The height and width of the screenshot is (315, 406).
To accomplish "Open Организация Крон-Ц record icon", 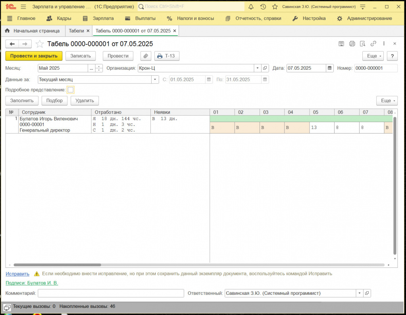I will click(x=265, y=68).
